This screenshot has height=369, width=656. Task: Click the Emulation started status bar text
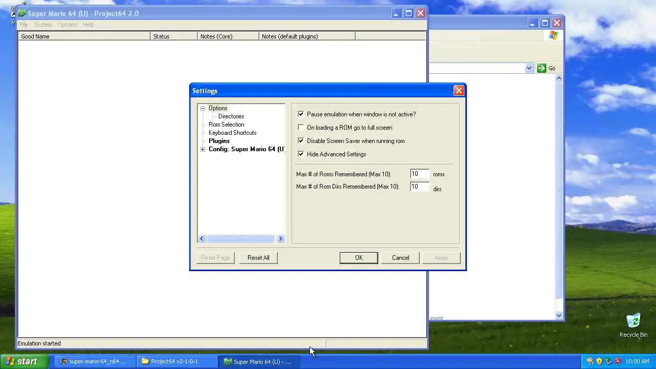click(39, 343)
